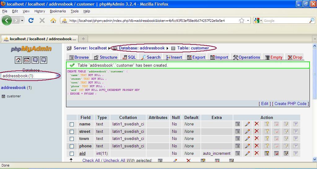
Task: Reload the page with the refresh icon
Action: [x=31, y=20]
